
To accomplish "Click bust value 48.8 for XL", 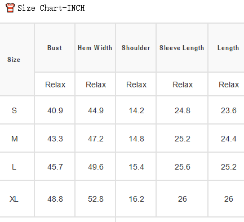I will tap(55, 199).
